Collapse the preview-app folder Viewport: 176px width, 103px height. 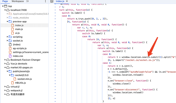point(7,22)
